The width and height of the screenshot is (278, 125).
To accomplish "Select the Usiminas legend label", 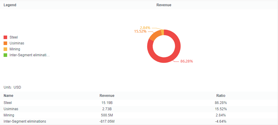I will point(17,43).
